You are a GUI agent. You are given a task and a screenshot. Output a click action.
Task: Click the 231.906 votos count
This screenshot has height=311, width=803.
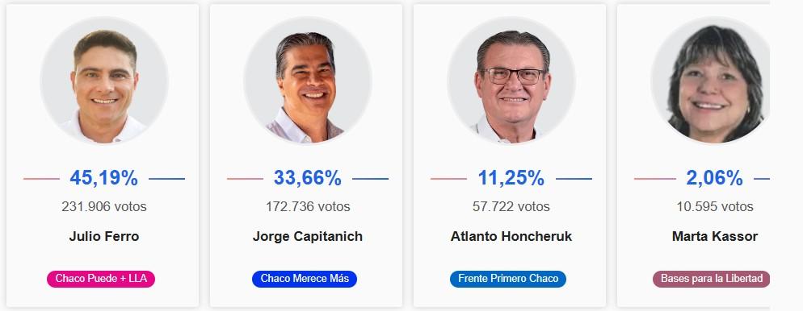(x=104, y=207)
